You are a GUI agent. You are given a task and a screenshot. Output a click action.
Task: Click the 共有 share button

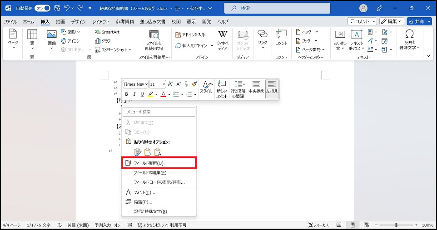(419, 21)
